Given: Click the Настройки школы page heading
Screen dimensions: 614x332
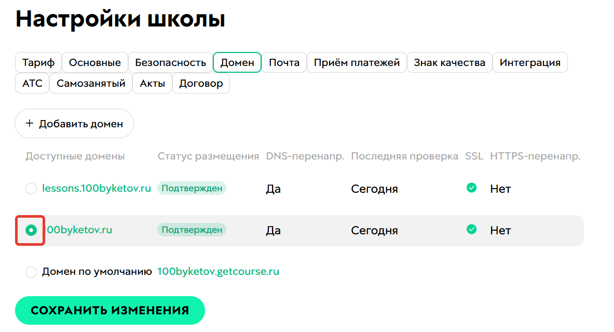Looking at the screenshot, I should point(120,19).
